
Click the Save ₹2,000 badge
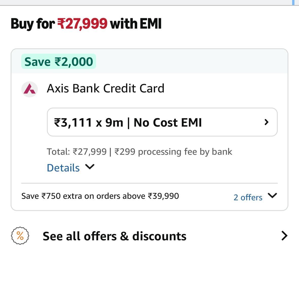point(59,62)
